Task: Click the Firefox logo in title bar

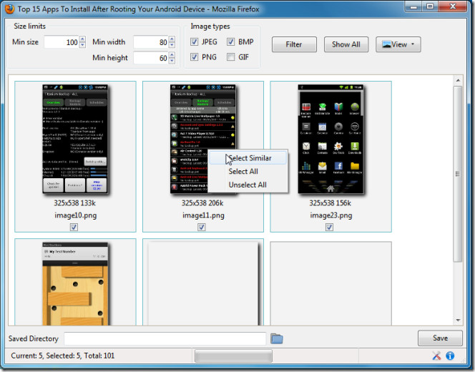Action: point(10,9)
